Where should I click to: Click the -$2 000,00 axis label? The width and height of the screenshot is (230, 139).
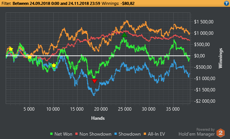click(x=205, y=101)
